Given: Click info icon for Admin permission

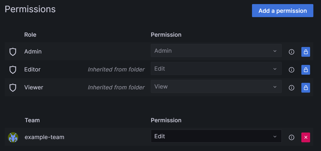Looking at the screenshot, I should click(292, 52).
